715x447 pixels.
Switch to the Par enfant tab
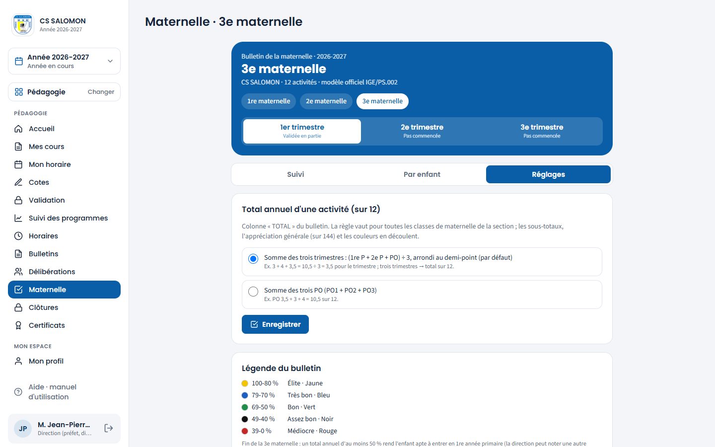pyautogui.click(x=422, y=174)
